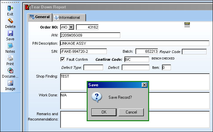
Task: Cancel the Save Record dialog
Action: click(x=131, y=112)
